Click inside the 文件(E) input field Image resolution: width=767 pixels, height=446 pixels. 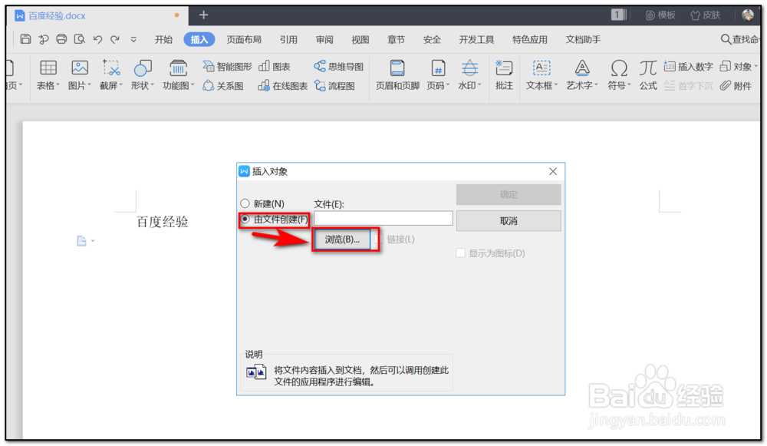pos(383,218)
